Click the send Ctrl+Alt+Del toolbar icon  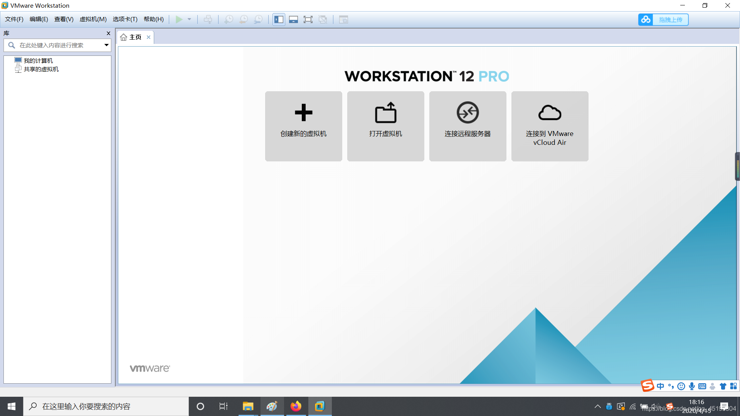click(208, 19)
